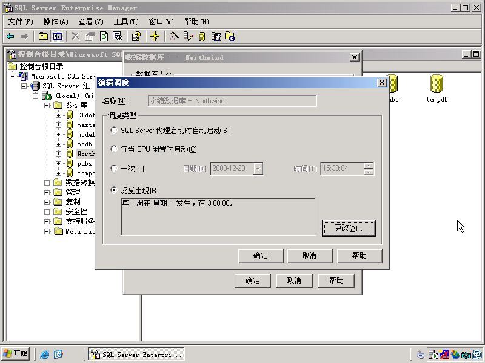The height and width of the screenshot is (363, 485).
Task: Click the Refresh toolbar icon
Action: click(104, 36)
